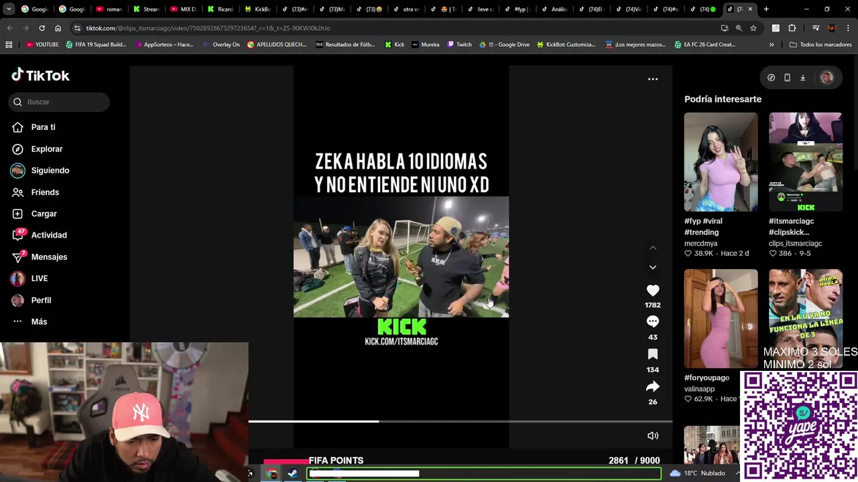Screen dimensions: 858x482
Task: Click the coin icon in the top right
Action: tap(771, 78)
